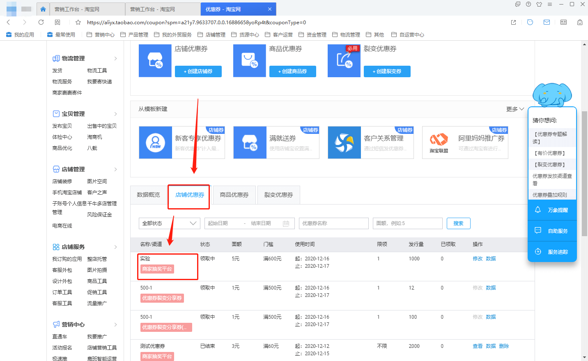Click the 创建裂变券 button
The width and height of the screenshot is (588, 361).
[x=387, y=71]
